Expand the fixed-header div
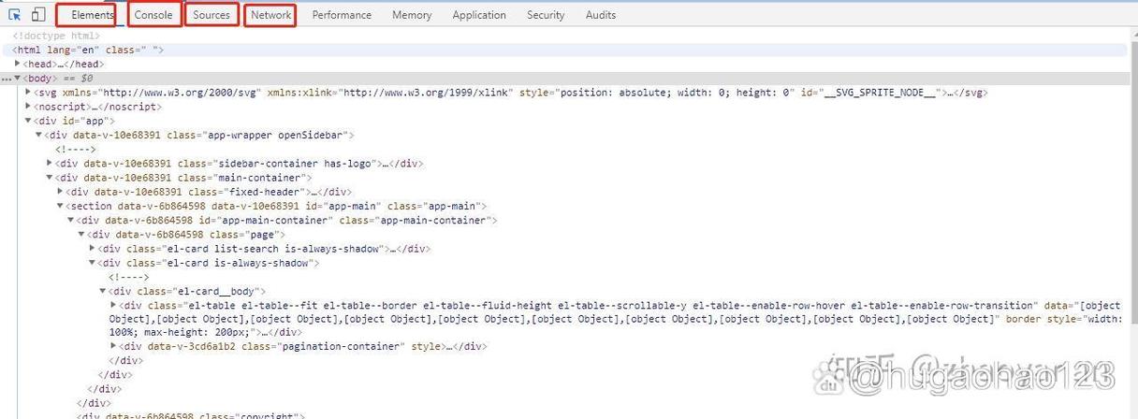 point(60,191)
